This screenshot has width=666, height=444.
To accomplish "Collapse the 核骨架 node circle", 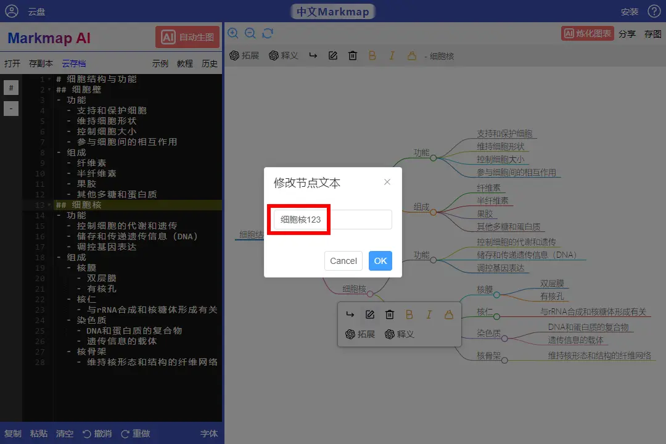I will tap(504, 360).
